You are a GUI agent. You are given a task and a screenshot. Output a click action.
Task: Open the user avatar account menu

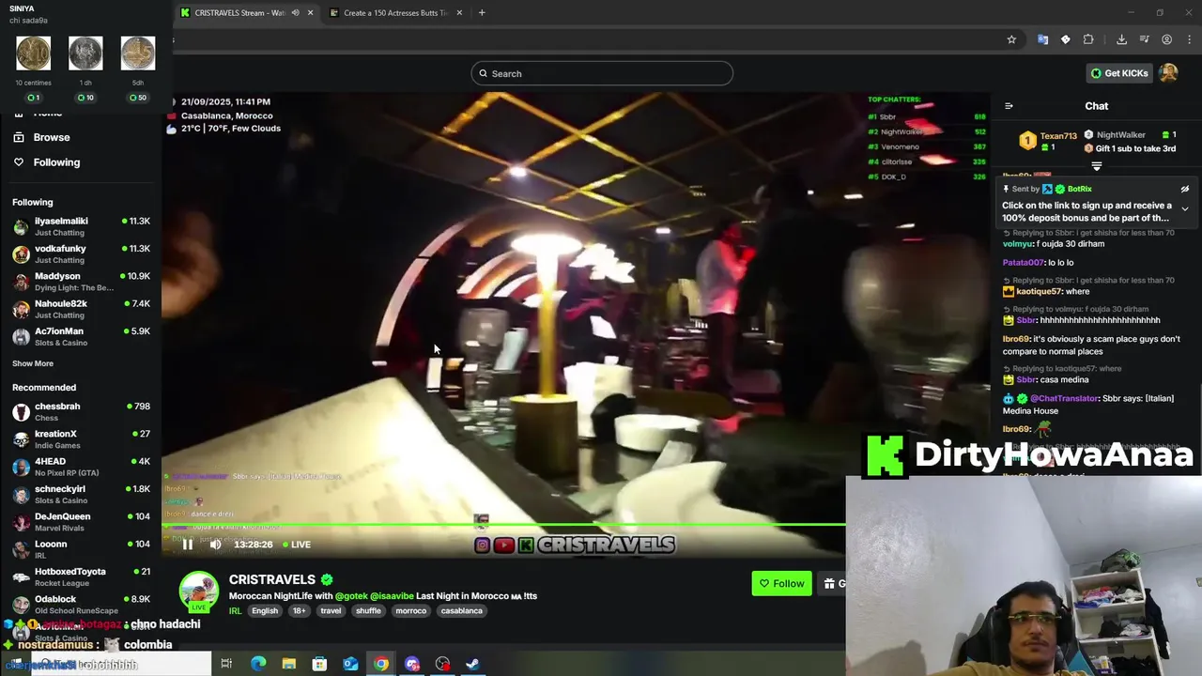pyautogui.click(x=1168, y=72)
